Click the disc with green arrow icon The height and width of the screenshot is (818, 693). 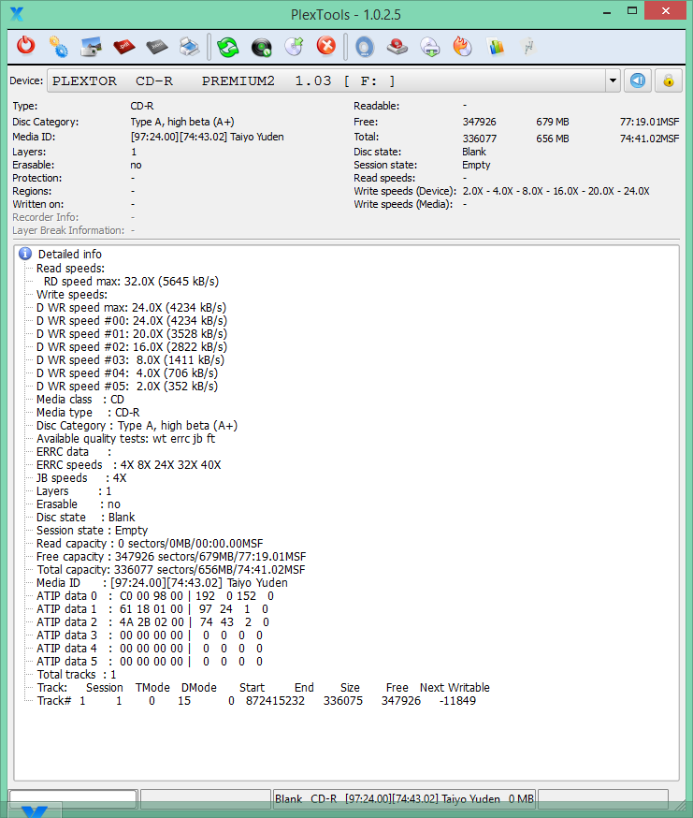click(294, 46)
